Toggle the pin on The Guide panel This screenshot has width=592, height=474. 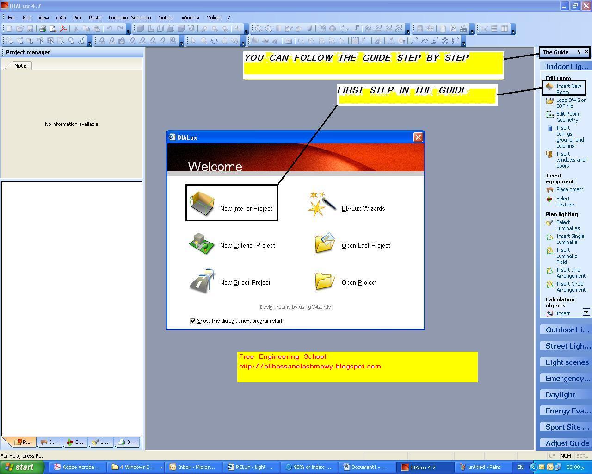click(x=579, y=52)
